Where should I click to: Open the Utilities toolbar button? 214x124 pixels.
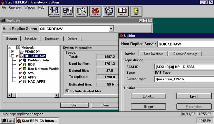click(95, 11)
